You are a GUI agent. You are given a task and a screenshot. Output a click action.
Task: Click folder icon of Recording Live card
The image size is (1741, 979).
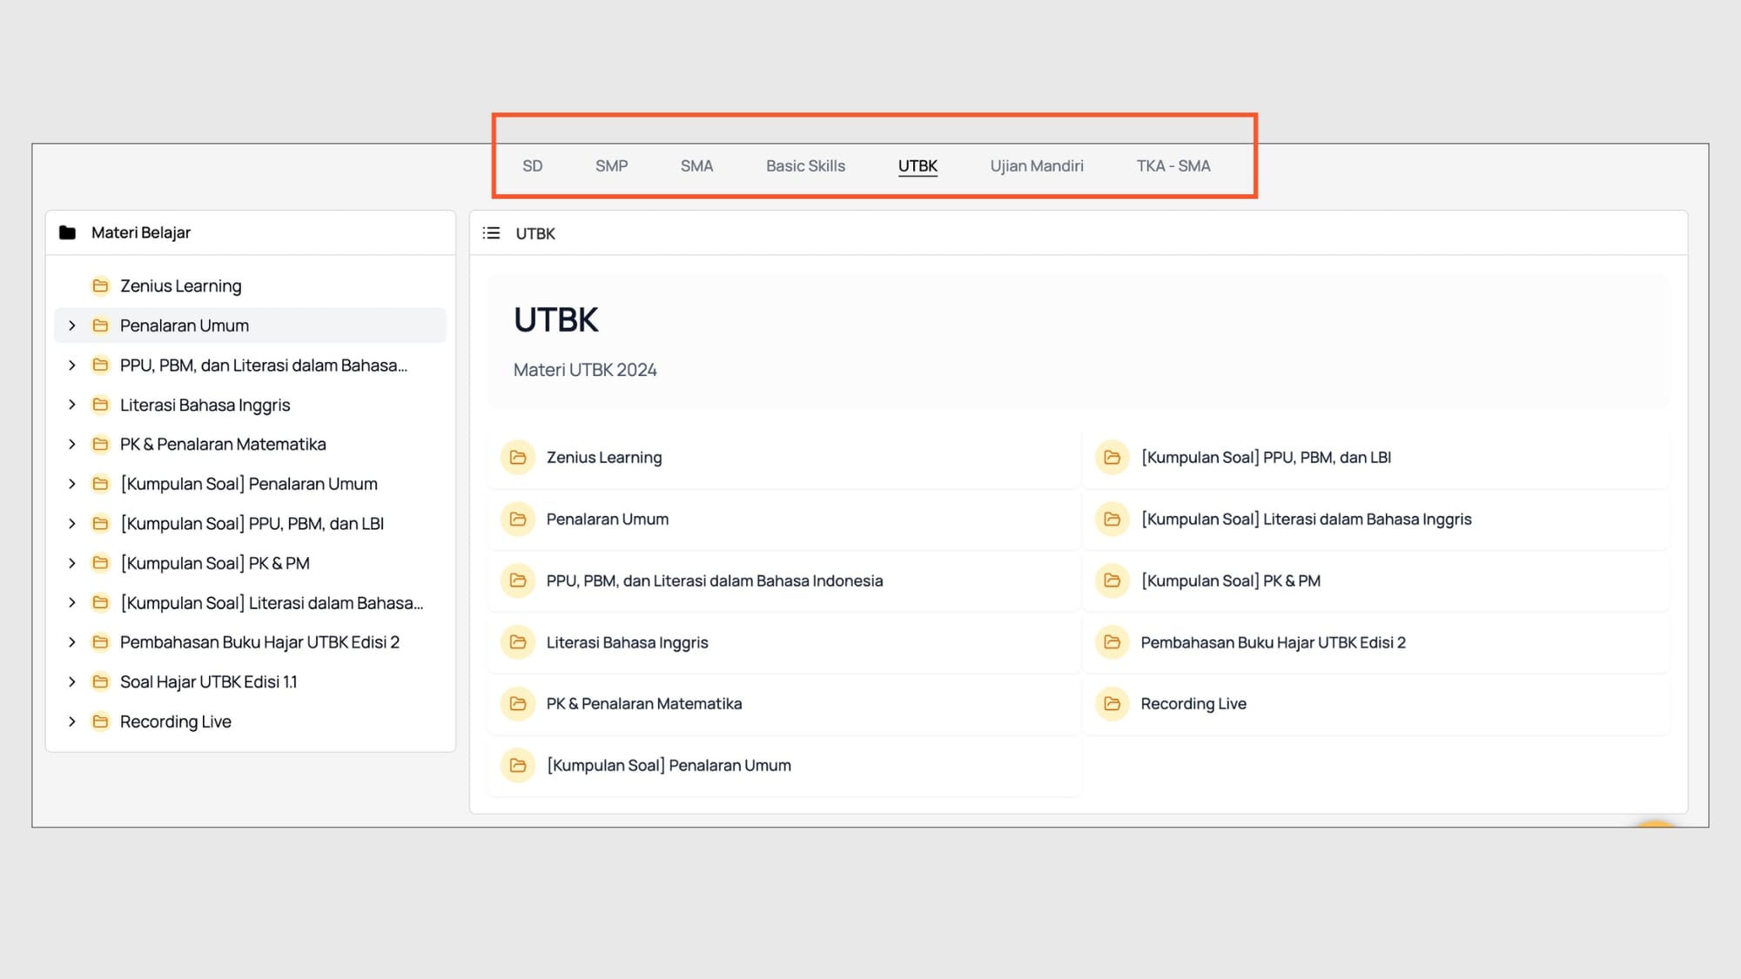[1112, 704]
